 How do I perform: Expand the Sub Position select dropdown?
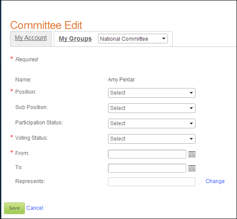152,108
